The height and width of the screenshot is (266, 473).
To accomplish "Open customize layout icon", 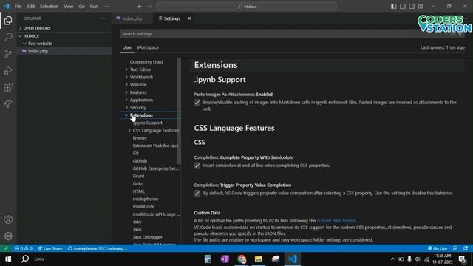I will [x=421, y=7].
